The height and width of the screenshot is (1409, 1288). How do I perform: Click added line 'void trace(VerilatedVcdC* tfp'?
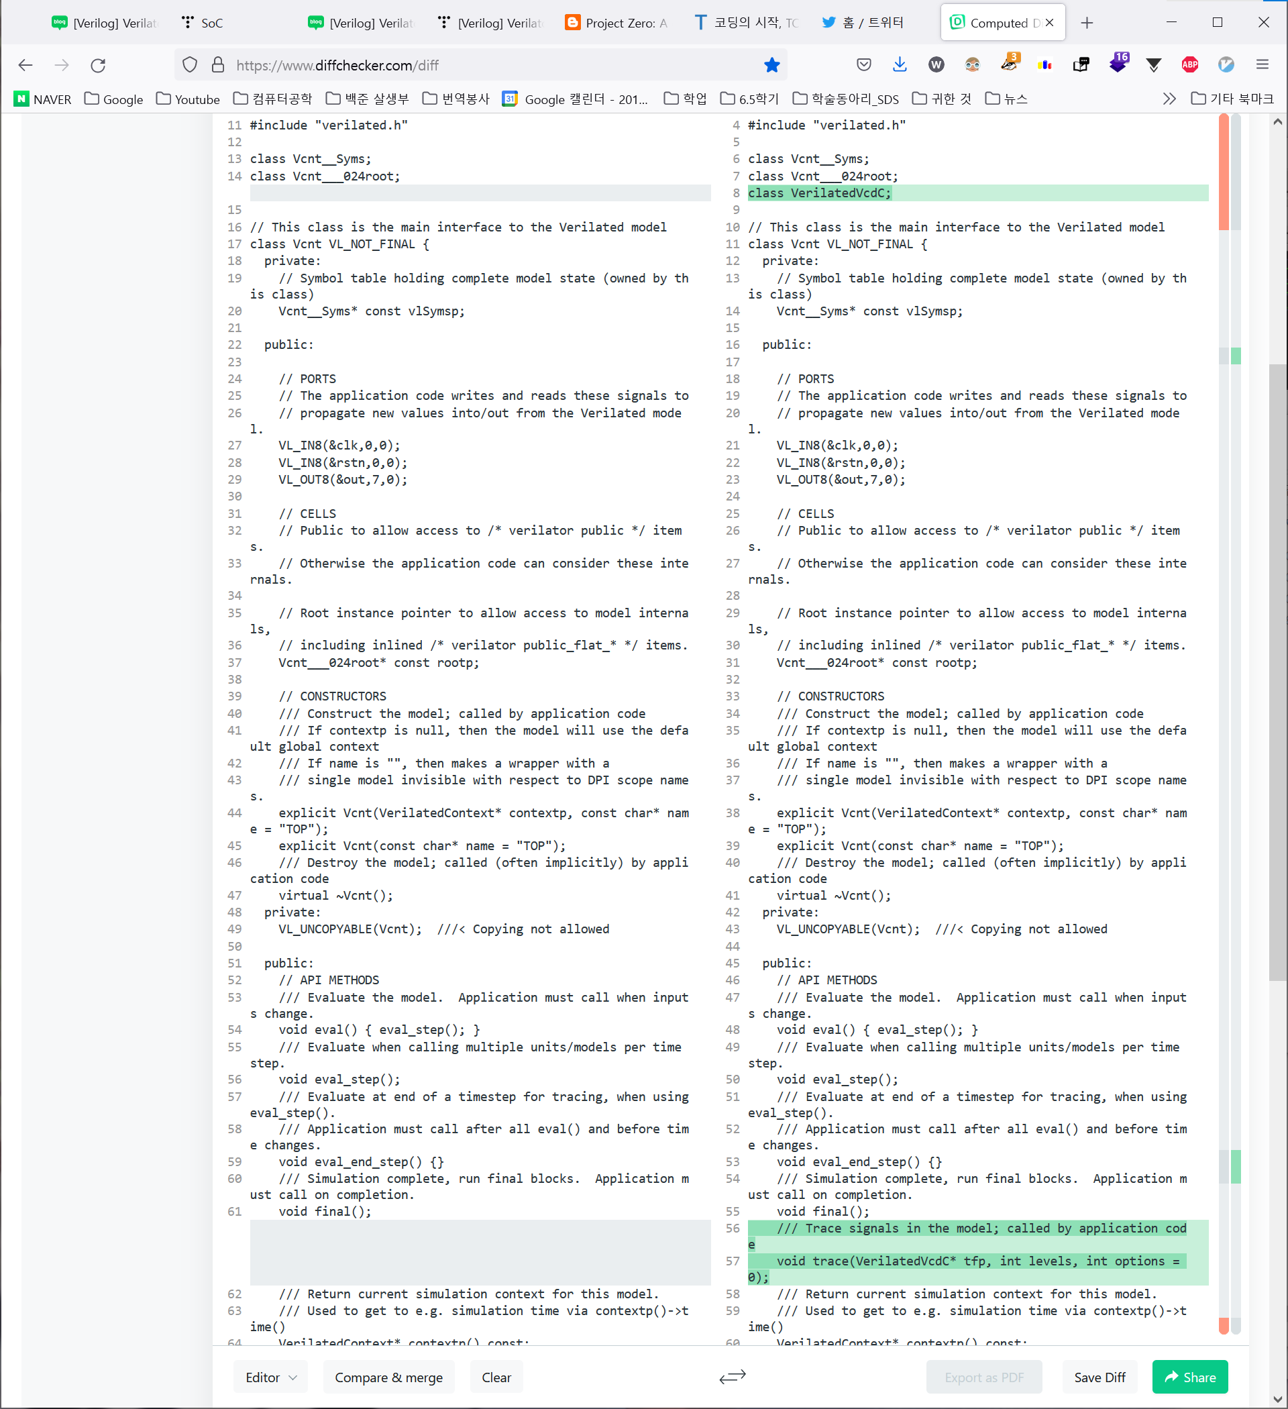click(x=977, y=1269)
